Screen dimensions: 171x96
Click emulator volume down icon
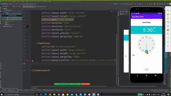(x=168, y=18)
